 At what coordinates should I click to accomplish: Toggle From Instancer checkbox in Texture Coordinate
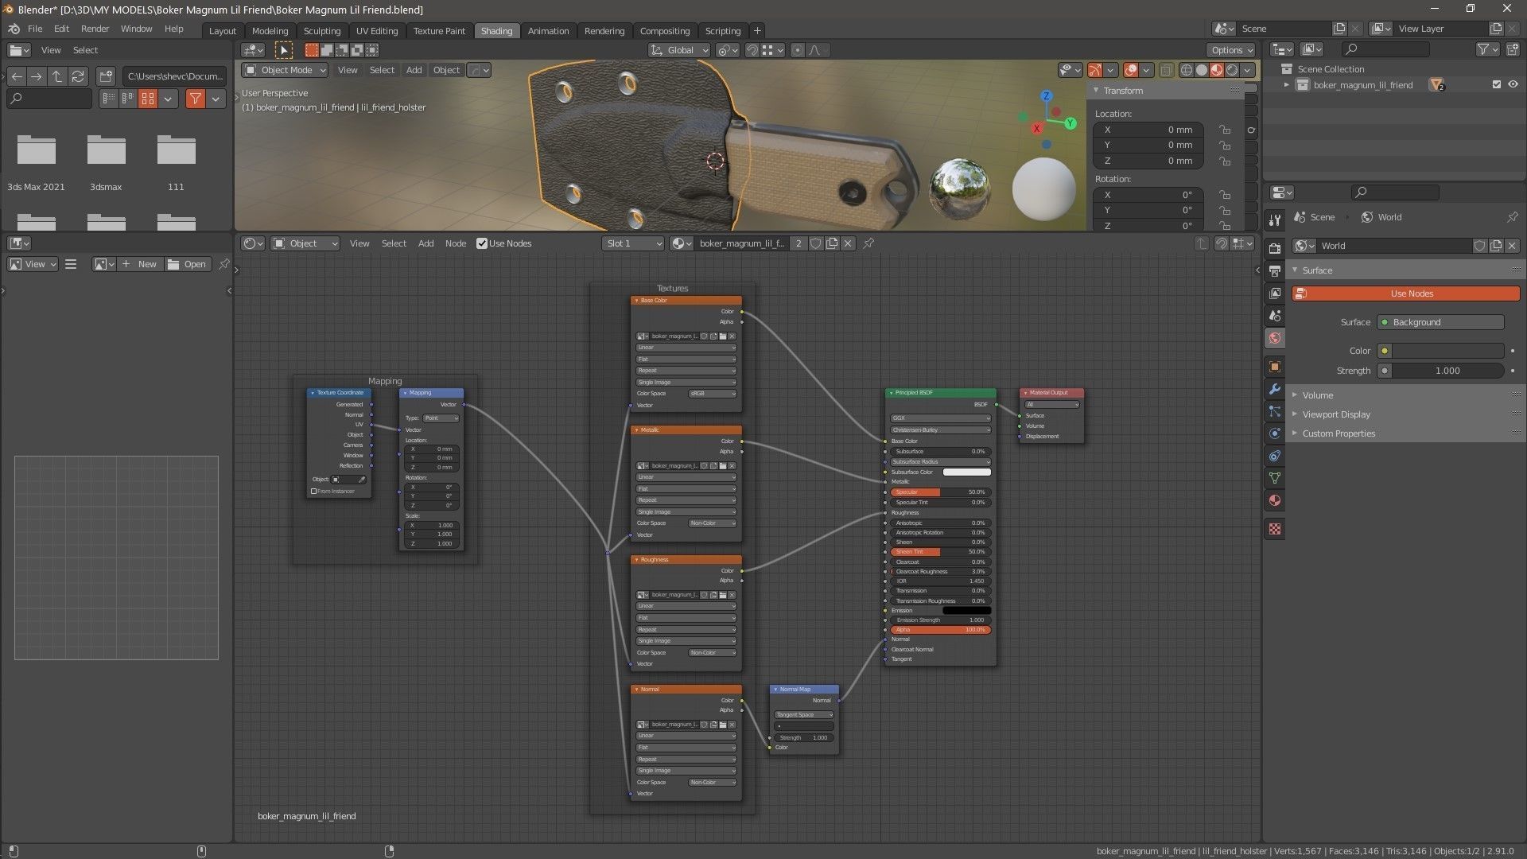[313, 492]
